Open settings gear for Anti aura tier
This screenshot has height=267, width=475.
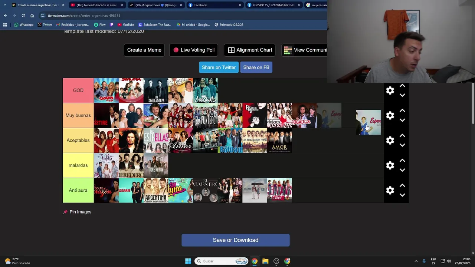(x=390, y=190)
